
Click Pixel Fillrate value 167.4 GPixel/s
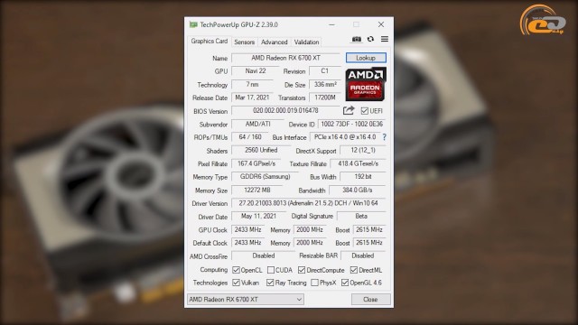256,163
